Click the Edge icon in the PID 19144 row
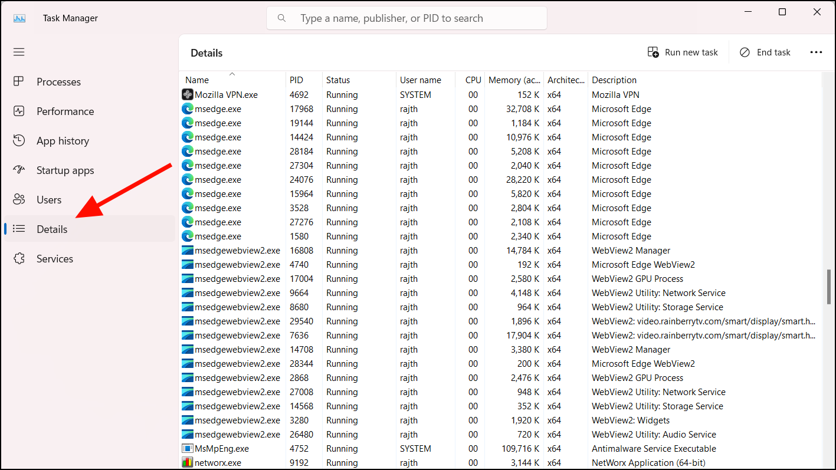The image size is (836, 470). (188, 123)
